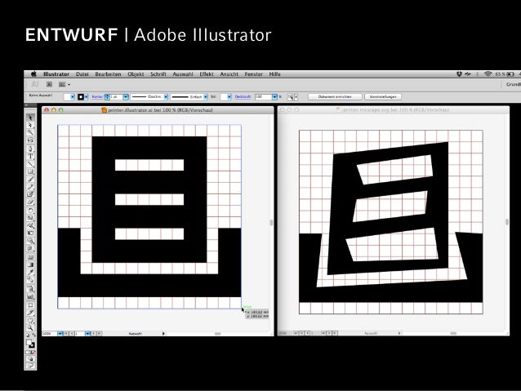Click the Fill and Stroke color swatches
This screenshot has height=391, width=521.
(x=30, y=344)
